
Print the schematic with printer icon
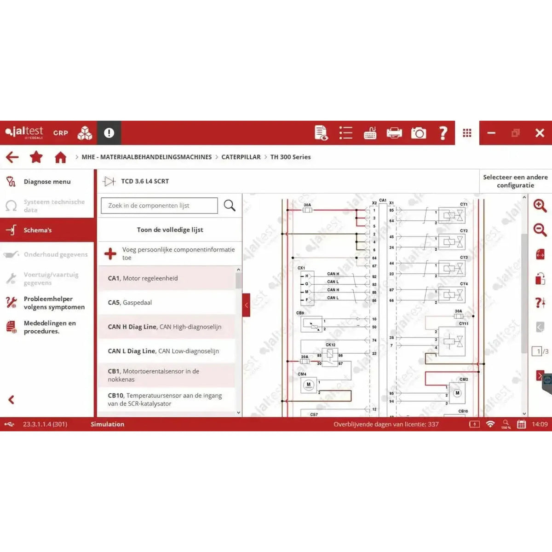pos(394,133)
